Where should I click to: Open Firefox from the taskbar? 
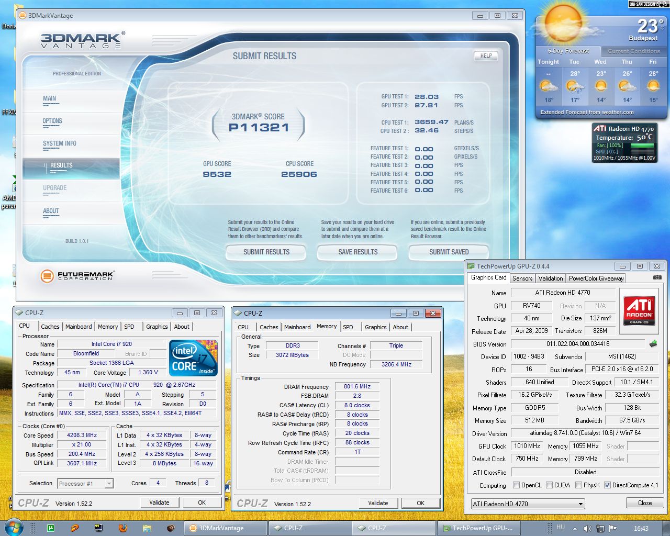[x=122, y=528]
